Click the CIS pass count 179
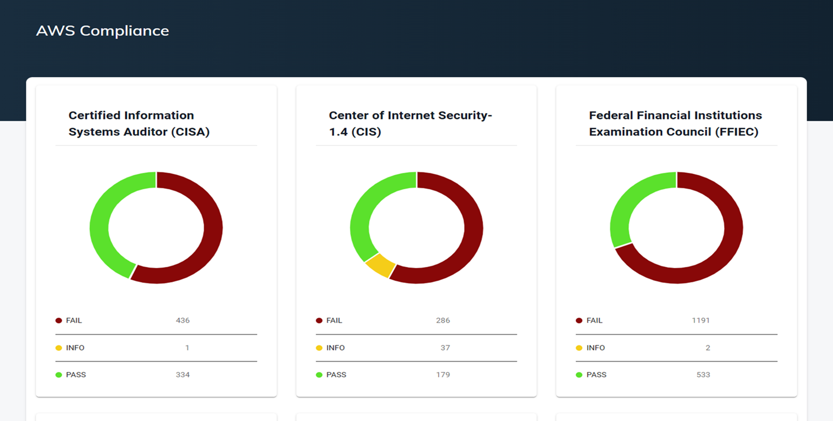The image size is (833, 421). click(x=443, y=374)
